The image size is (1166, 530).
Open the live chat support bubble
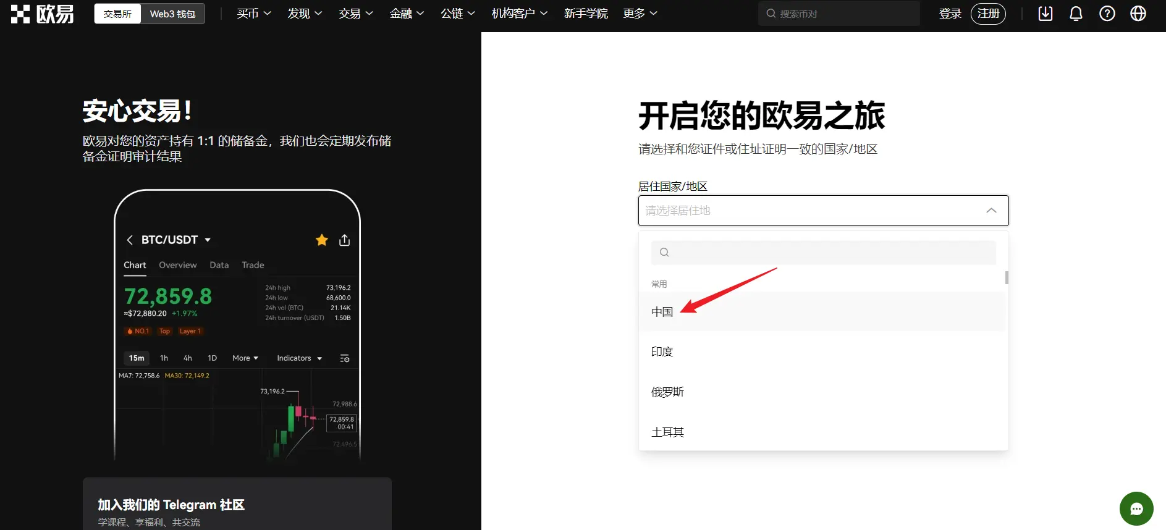[1136, 508]
